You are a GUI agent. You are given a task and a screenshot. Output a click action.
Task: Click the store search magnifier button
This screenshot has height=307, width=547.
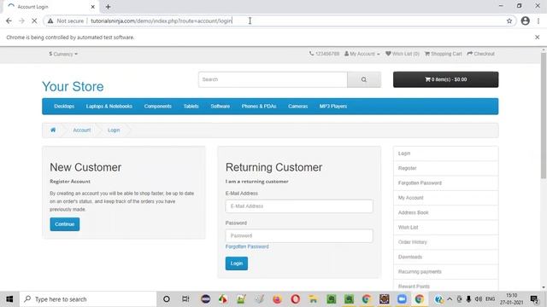[364, 79]
